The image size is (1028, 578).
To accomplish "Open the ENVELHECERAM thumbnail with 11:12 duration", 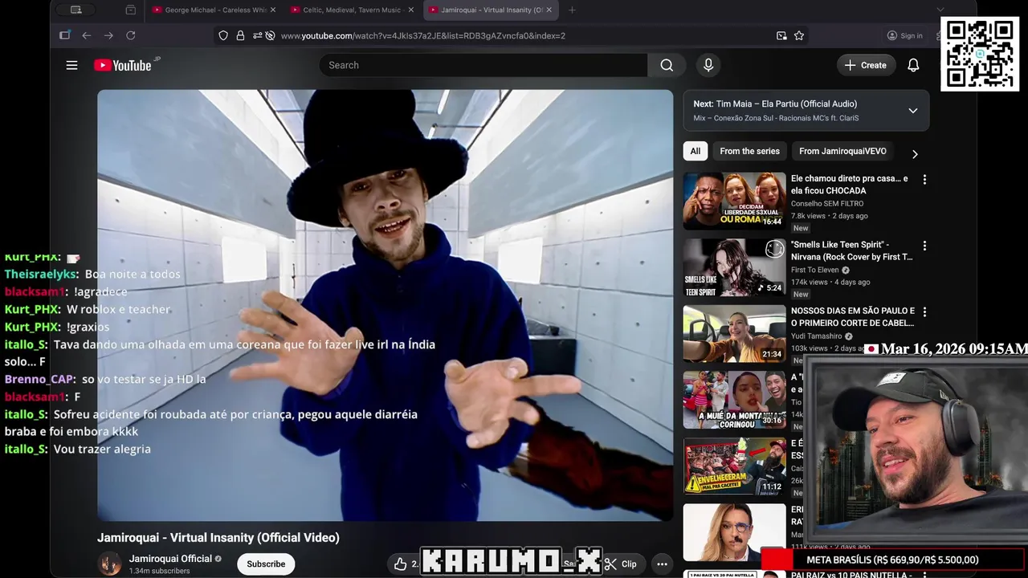I will 735,466.
